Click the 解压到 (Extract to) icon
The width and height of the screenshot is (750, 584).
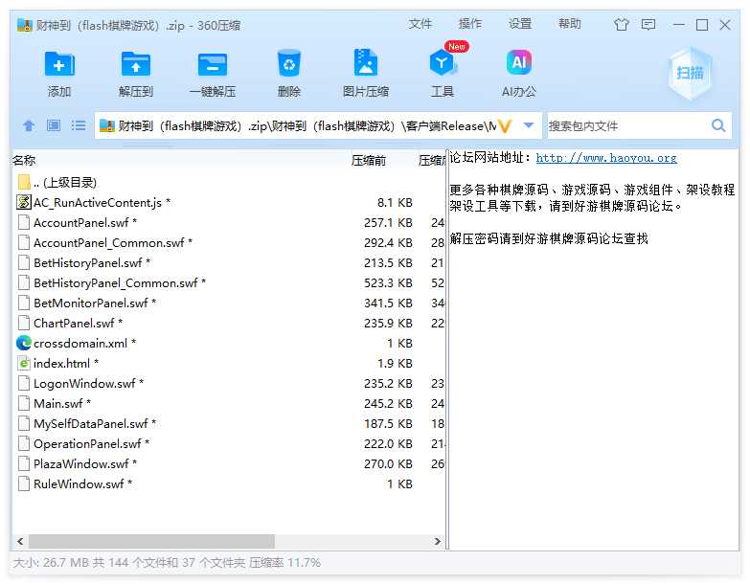tap(136, 64)
